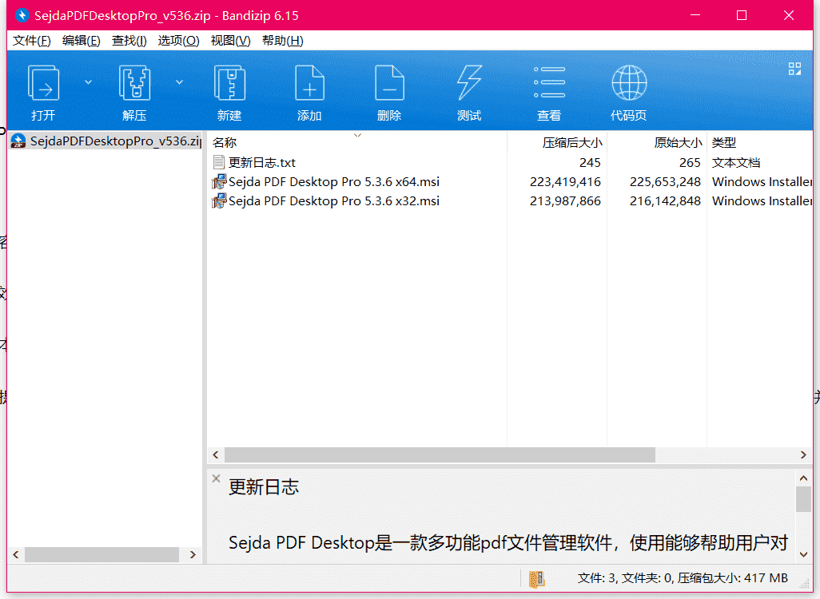Click the file list horizontal scrollbar thumb

coord(440,454)
